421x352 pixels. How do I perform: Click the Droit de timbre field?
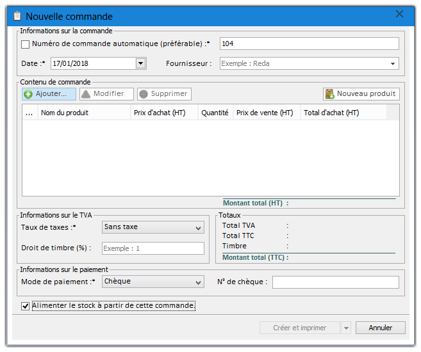pos(153,248)
